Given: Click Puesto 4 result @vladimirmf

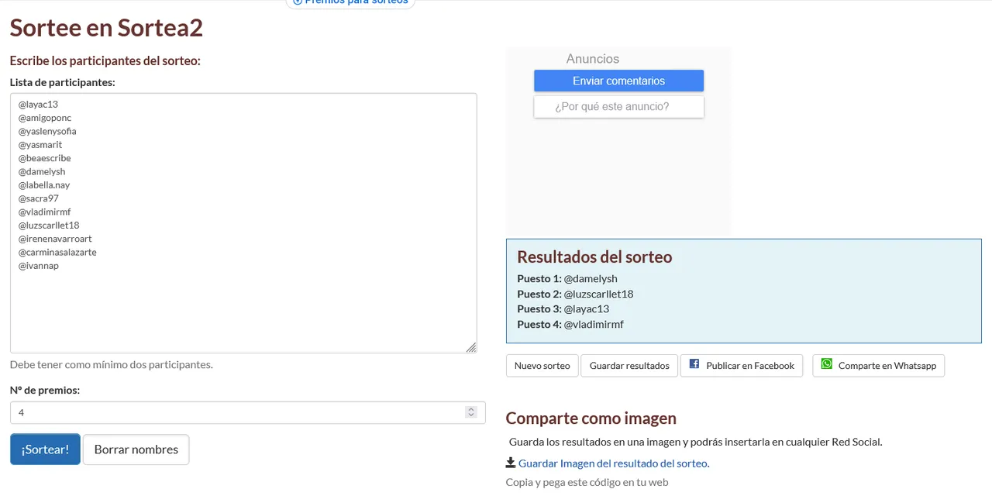Looking at the screenshot, I should (594, 325).
